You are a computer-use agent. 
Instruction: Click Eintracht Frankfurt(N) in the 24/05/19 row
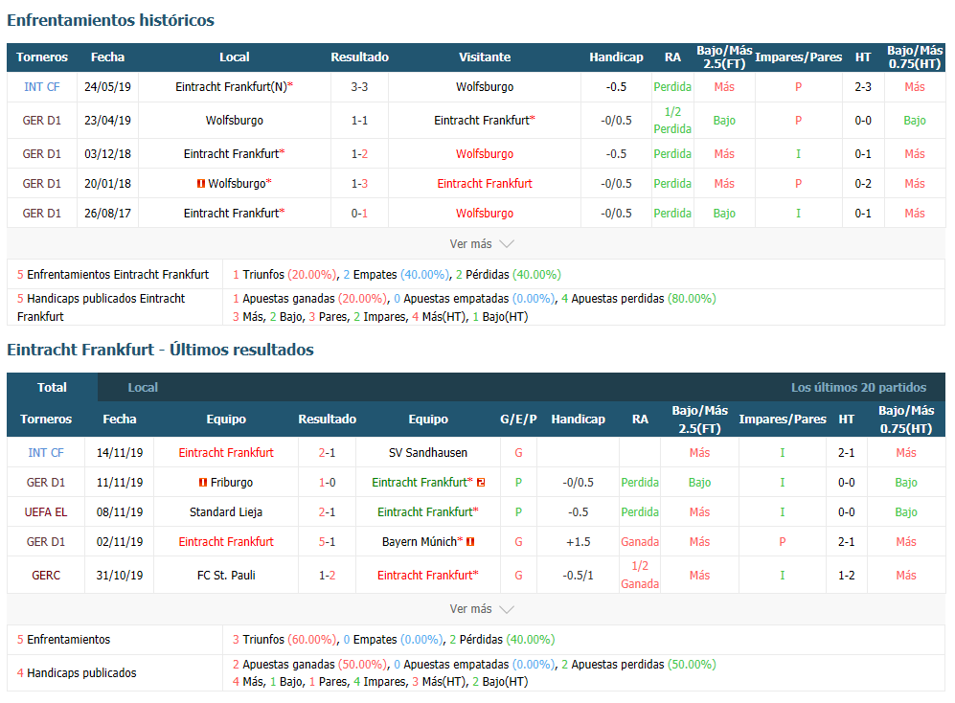(231, 87)
